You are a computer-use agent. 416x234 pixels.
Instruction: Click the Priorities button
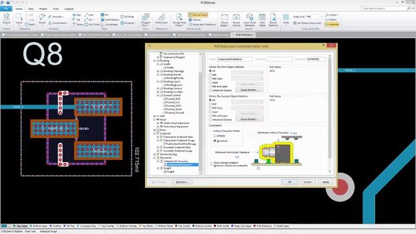click(x=182, y=182)
